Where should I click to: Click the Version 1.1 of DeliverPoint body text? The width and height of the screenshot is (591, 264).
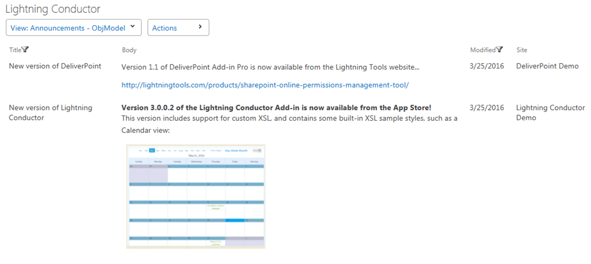tap(270, 67)
